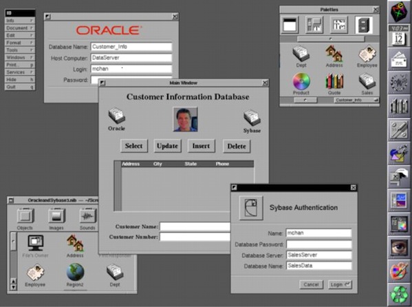This screenshot has height=307, width=412.
Task: Click the palette selector scroller in Palettes
Action: 331,39
